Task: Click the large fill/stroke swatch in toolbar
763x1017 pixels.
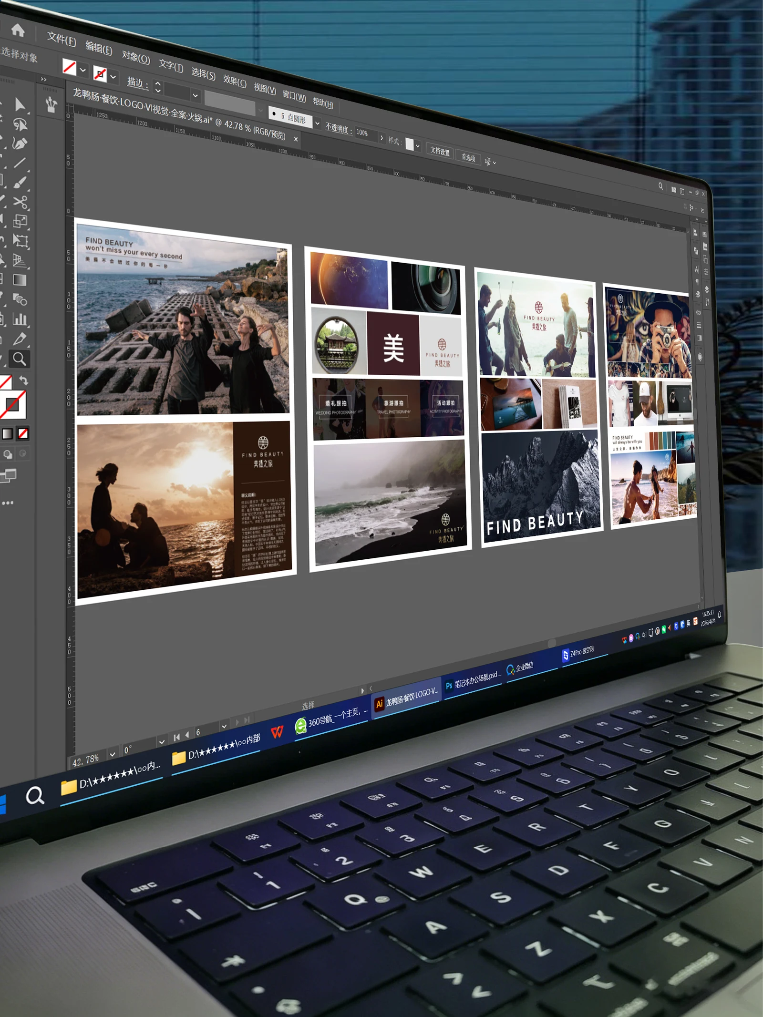Action: click(13, 405)
